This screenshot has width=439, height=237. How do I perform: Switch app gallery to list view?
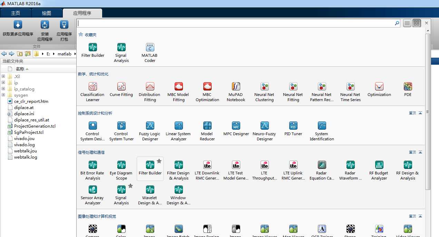[407, 23]
